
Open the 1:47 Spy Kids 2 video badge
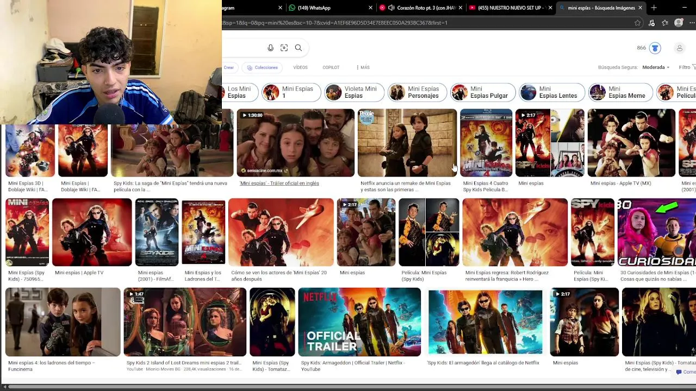click(136, 294)
